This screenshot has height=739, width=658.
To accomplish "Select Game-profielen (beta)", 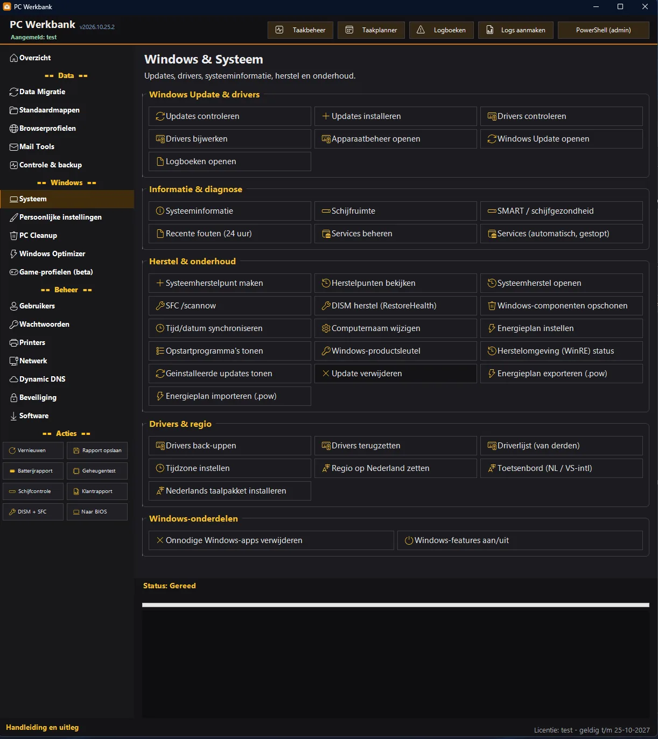I will 67,272.
